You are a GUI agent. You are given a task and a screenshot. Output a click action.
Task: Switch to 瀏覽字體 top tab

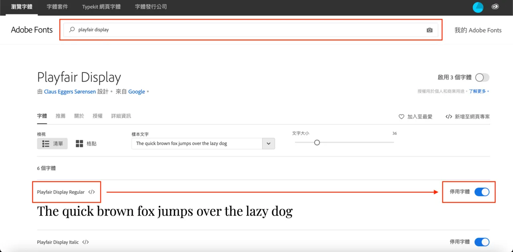click(22, 7)
